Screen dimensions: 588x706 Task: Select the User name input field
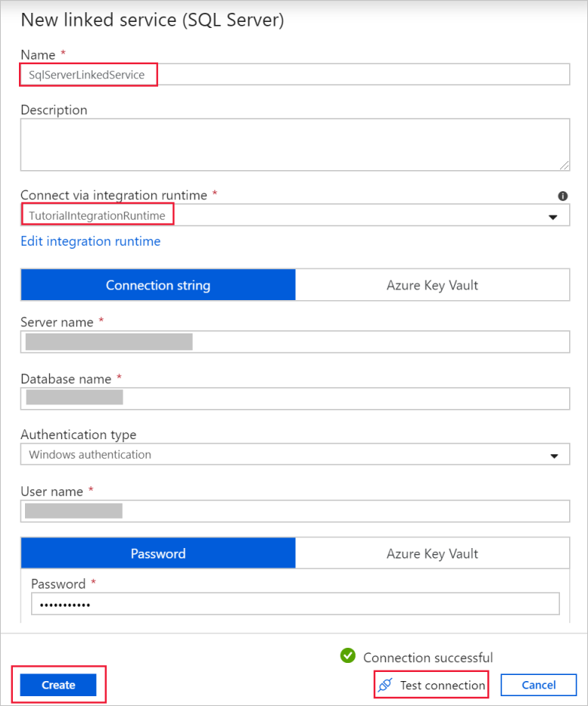click(x=294, y=511)
